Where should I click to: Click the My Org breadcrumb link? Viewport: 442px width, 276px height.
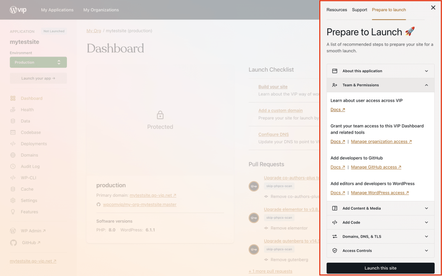tap(94, 31)
